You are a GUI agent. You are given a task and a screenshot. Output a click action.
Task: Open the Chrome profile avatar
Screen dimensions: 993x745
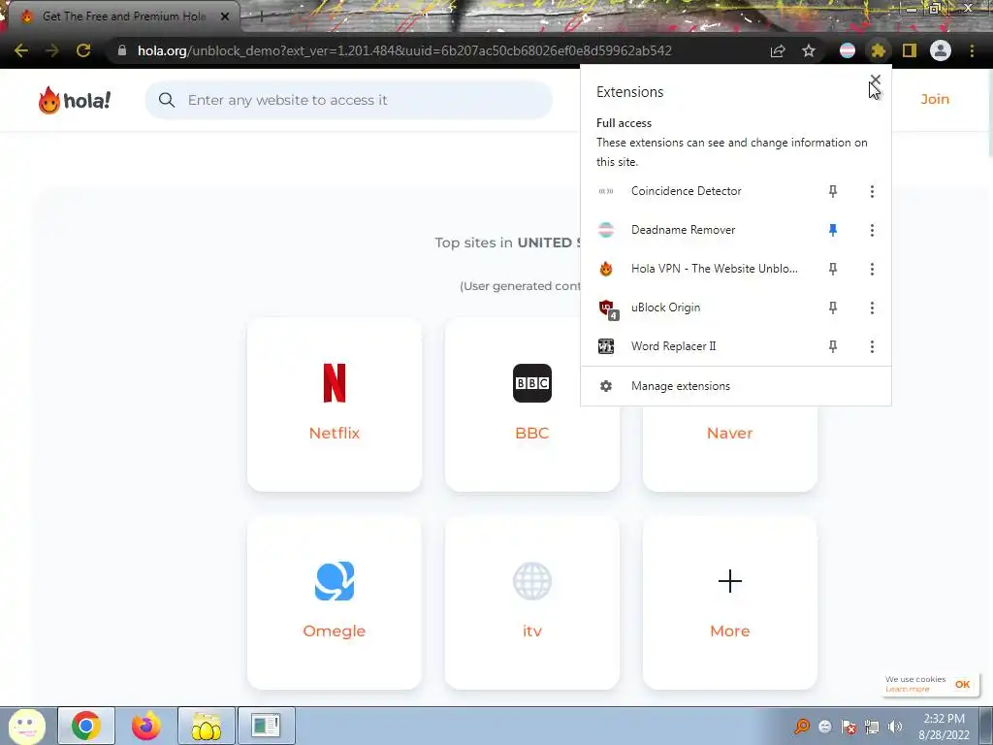coord(941,50)
